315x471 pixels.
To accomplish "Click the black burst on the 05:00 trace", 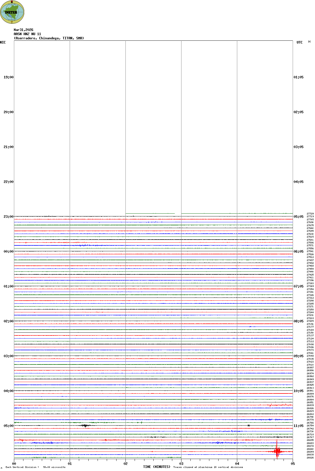I will coord(85,426).
